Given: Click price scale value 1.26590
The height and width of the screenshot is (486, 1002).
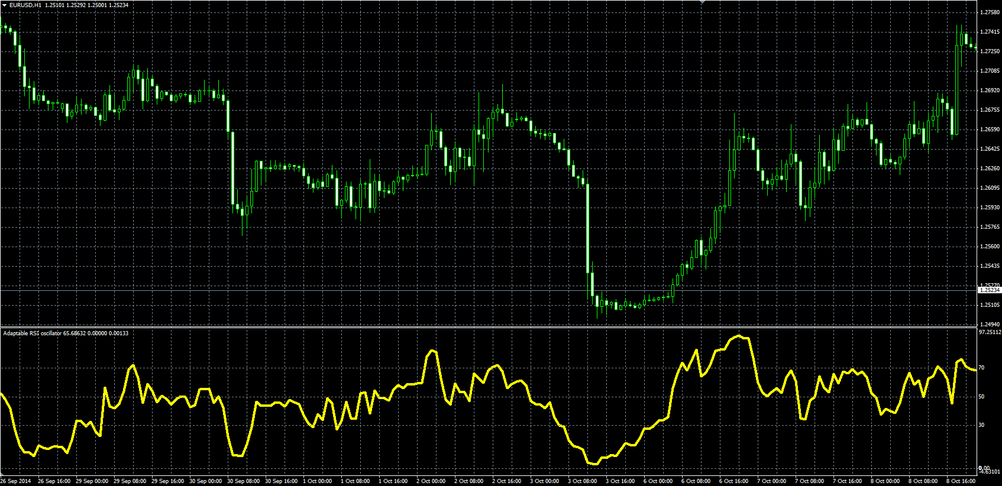Looking at the screenshot, I should (x=990, y=129).
